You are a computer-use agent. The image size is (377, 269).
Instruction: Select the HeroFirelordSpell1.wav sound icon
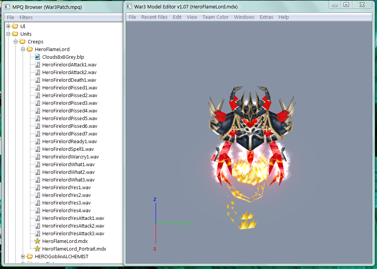click(38, 149)
